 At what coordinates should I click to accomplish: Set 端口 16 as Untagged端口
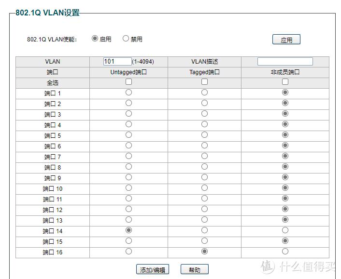(x=128, y=252)
